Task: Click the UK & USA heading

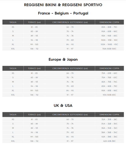Action: click(x=63, y=106)
